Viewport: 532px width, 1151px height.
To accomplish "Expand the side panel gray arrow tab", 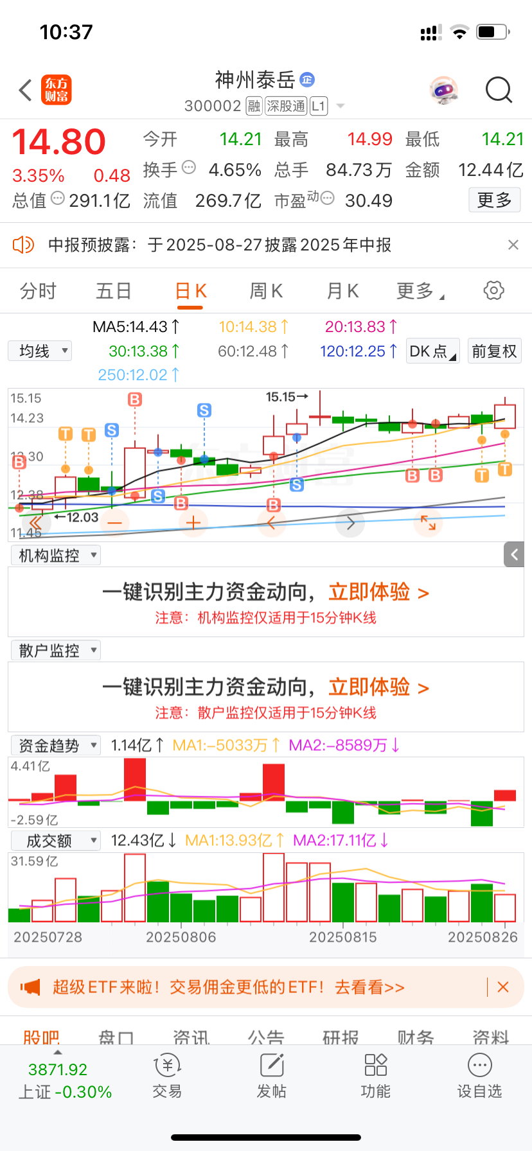I will click(514, 554).
